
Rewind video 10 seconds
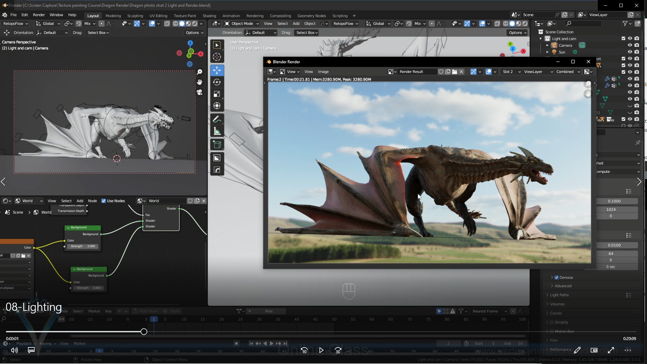[304, 350]
